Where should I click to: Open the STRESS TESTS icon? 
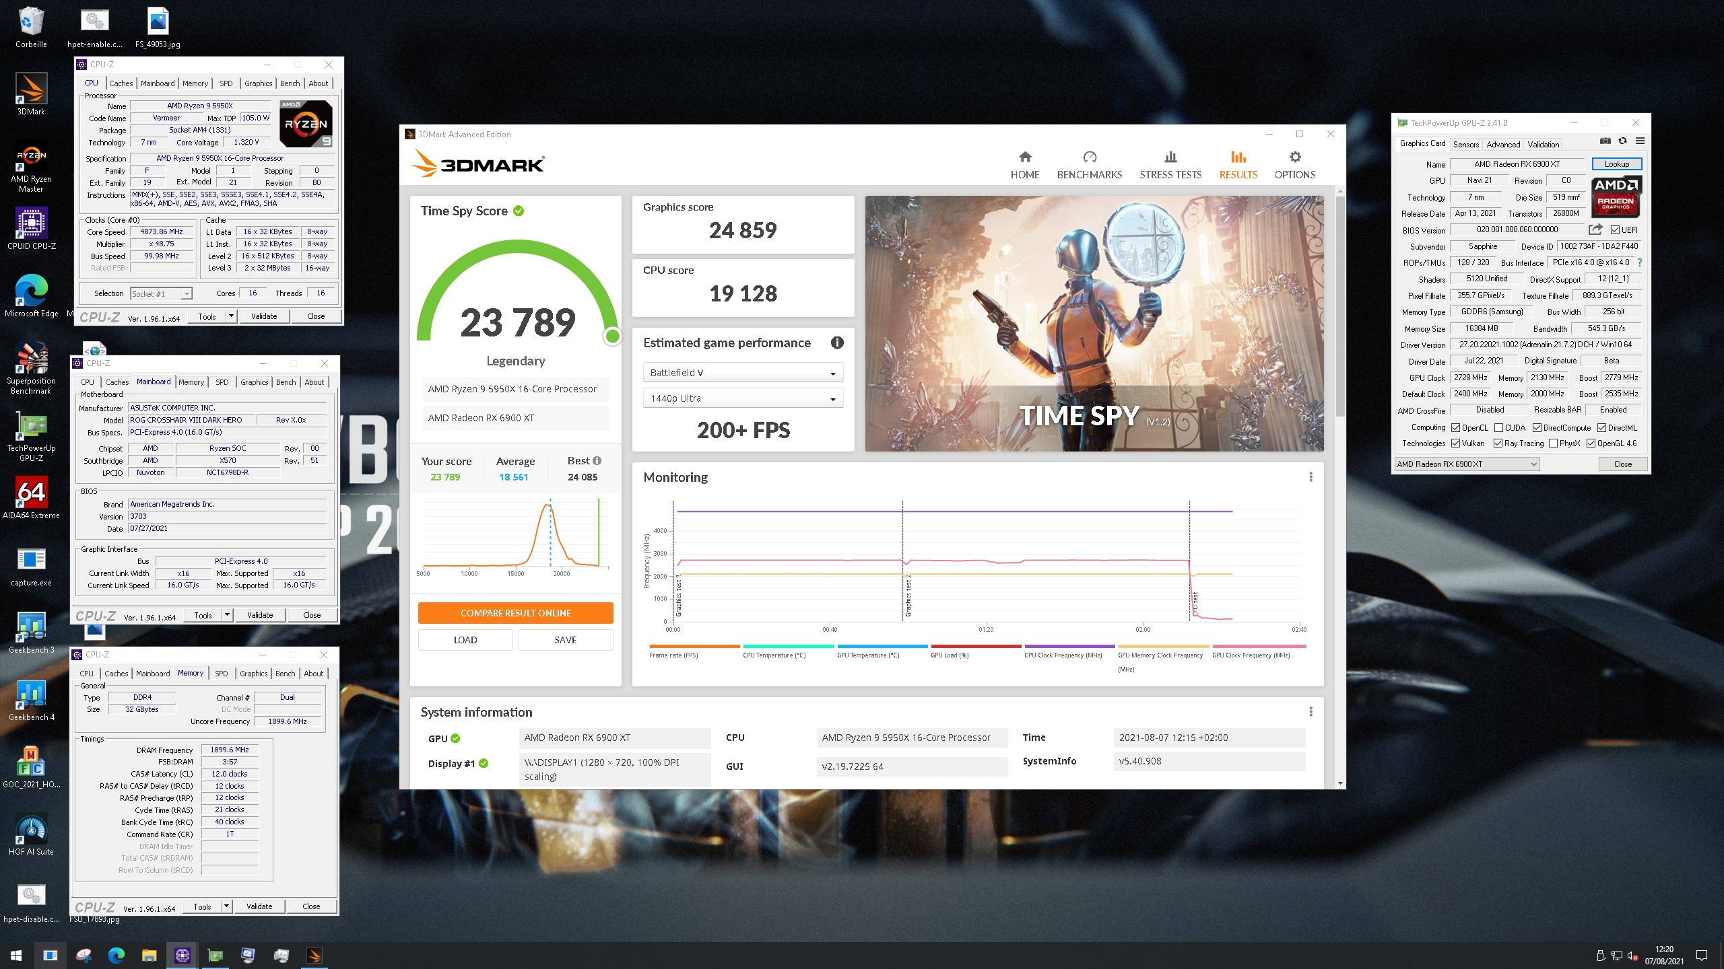tap(1170, 157)
